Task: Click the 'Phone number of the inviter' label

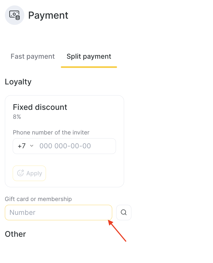Action: coord(51,133)
